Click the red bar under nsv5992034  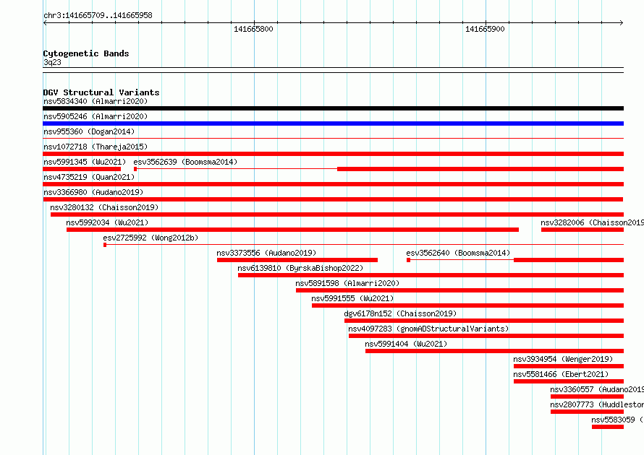point(292,230)
